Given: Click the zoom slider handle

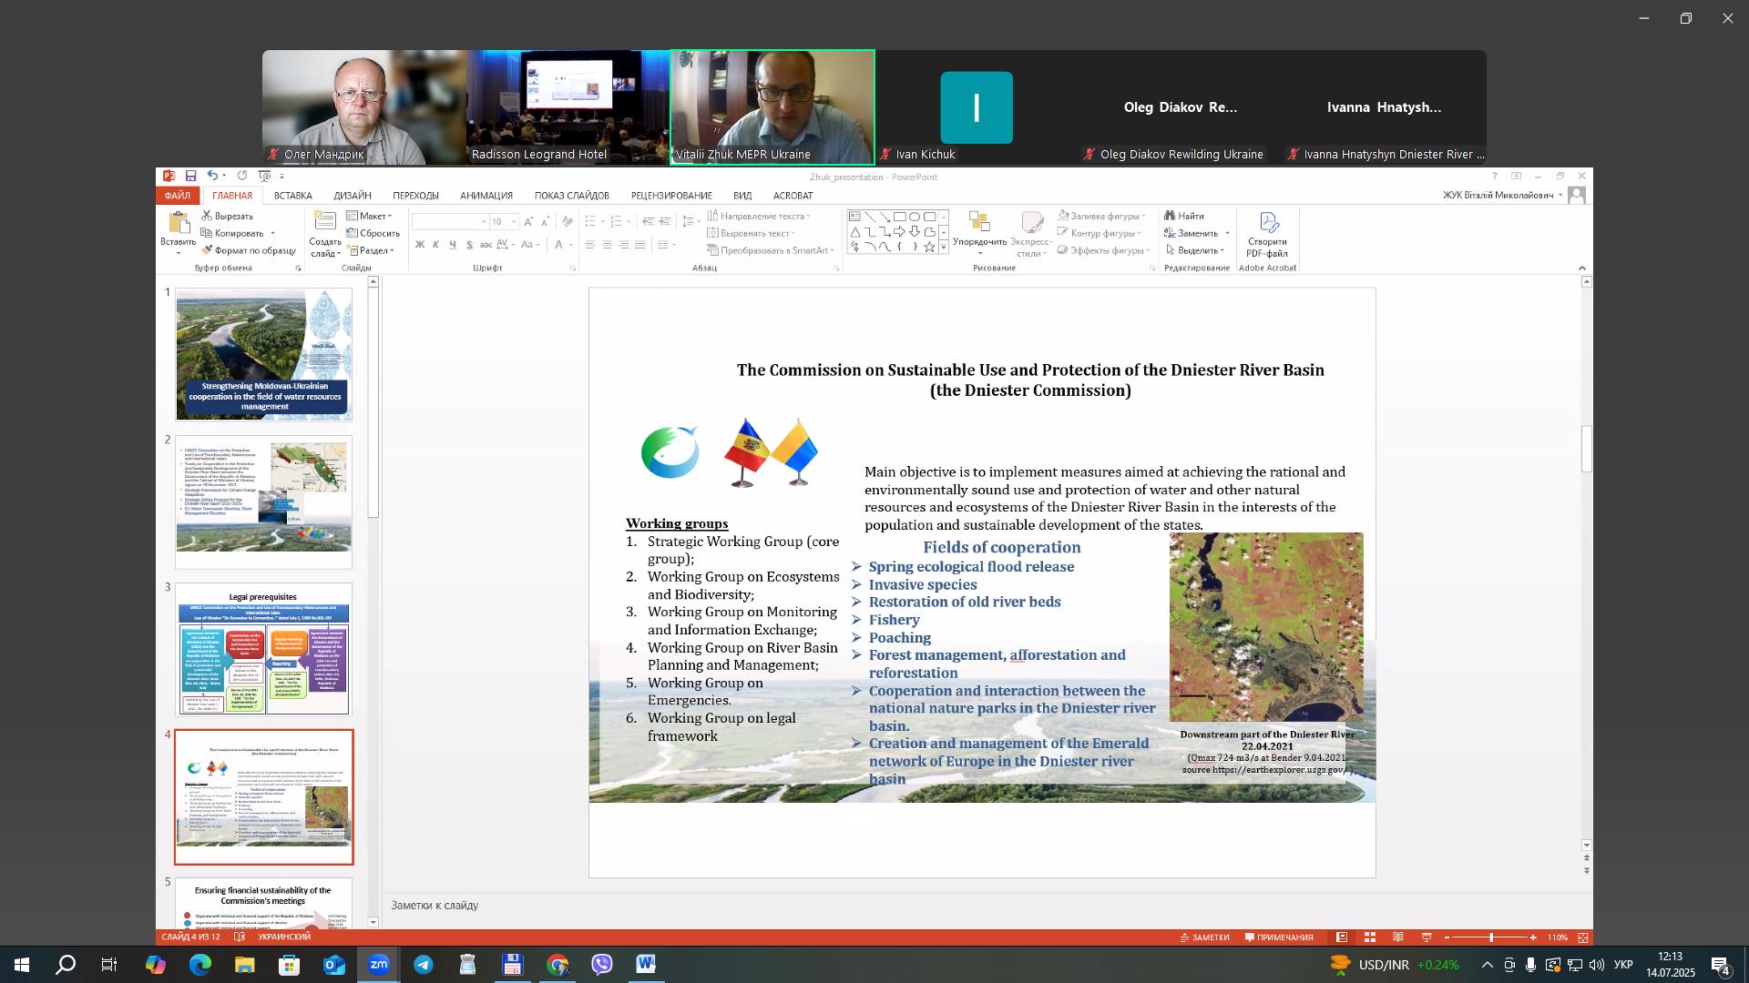Looking at the screenshot, I should (1491, 937).
